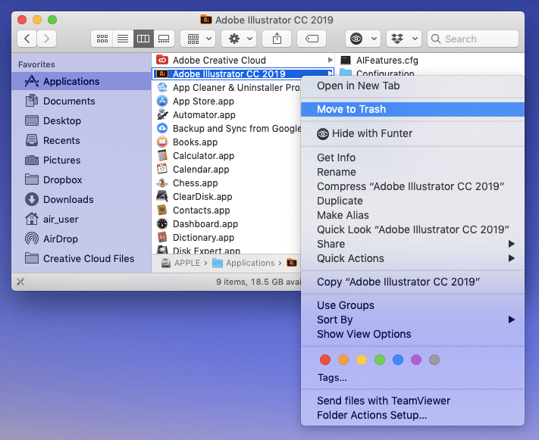This screenshot has height=440, width=539.
Task: Switch to column view in toolbar
Action: (x=143, y=39)
